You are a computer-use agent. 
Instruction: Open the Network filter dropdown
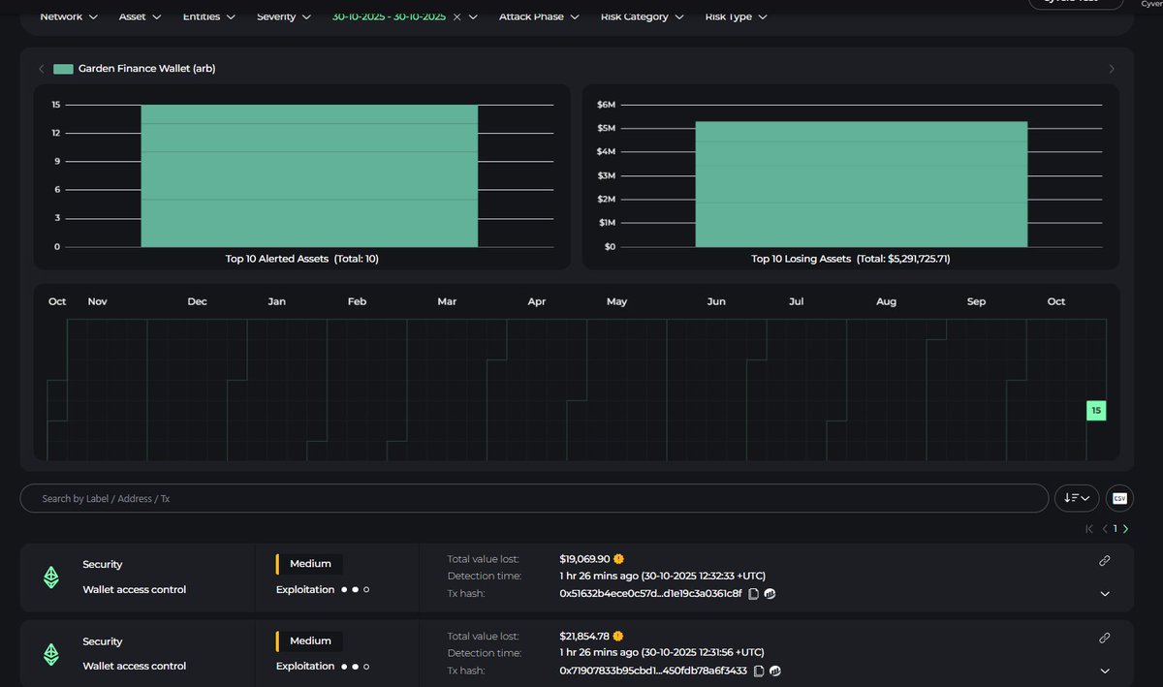pyautogui.click(x=68, y=16)
